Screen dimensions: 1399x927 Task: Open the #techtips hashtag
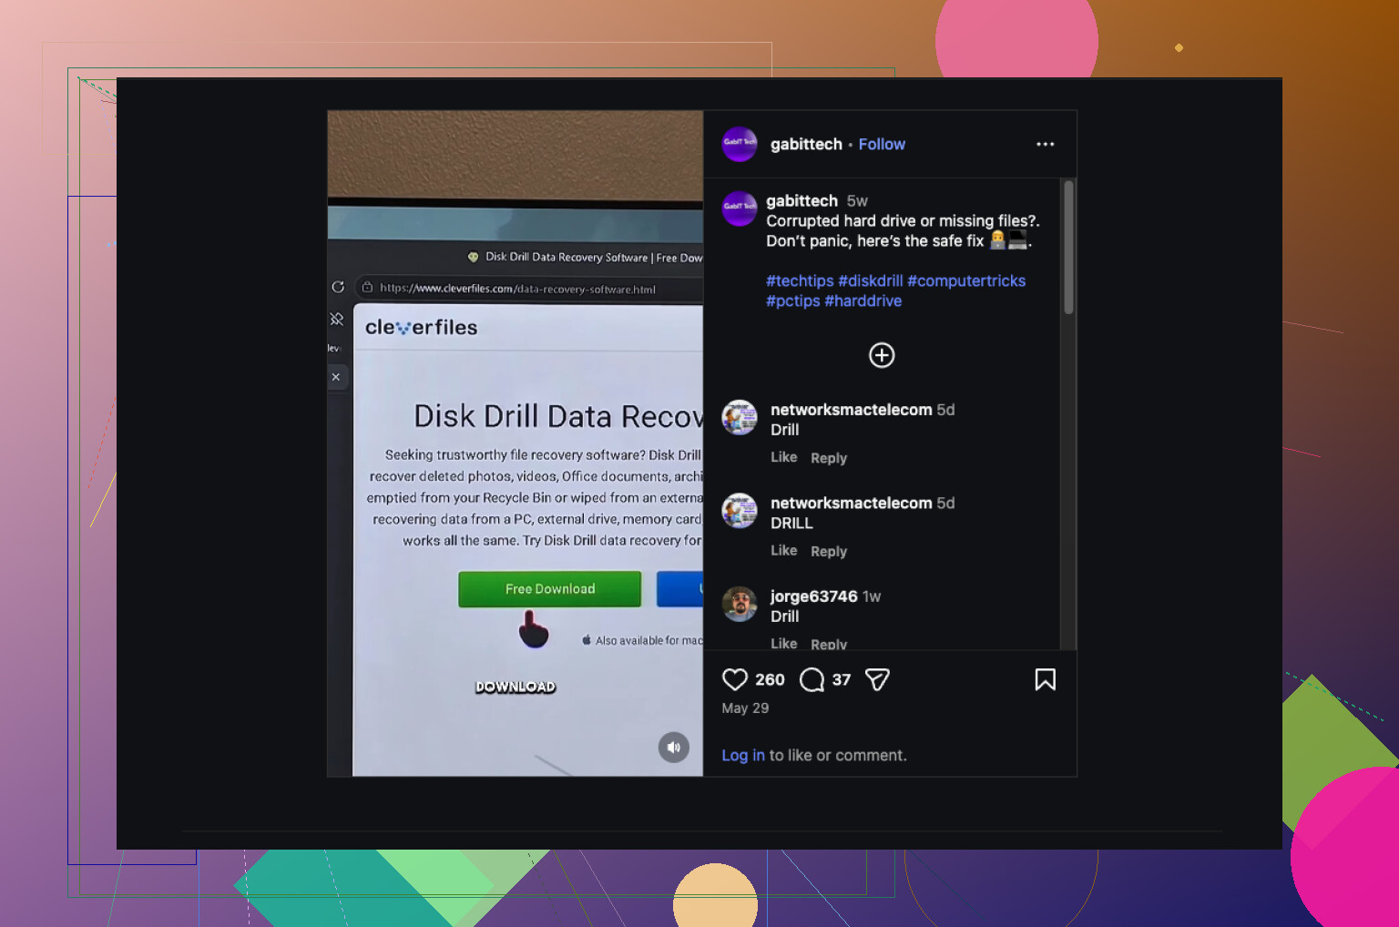coord(800,280)
